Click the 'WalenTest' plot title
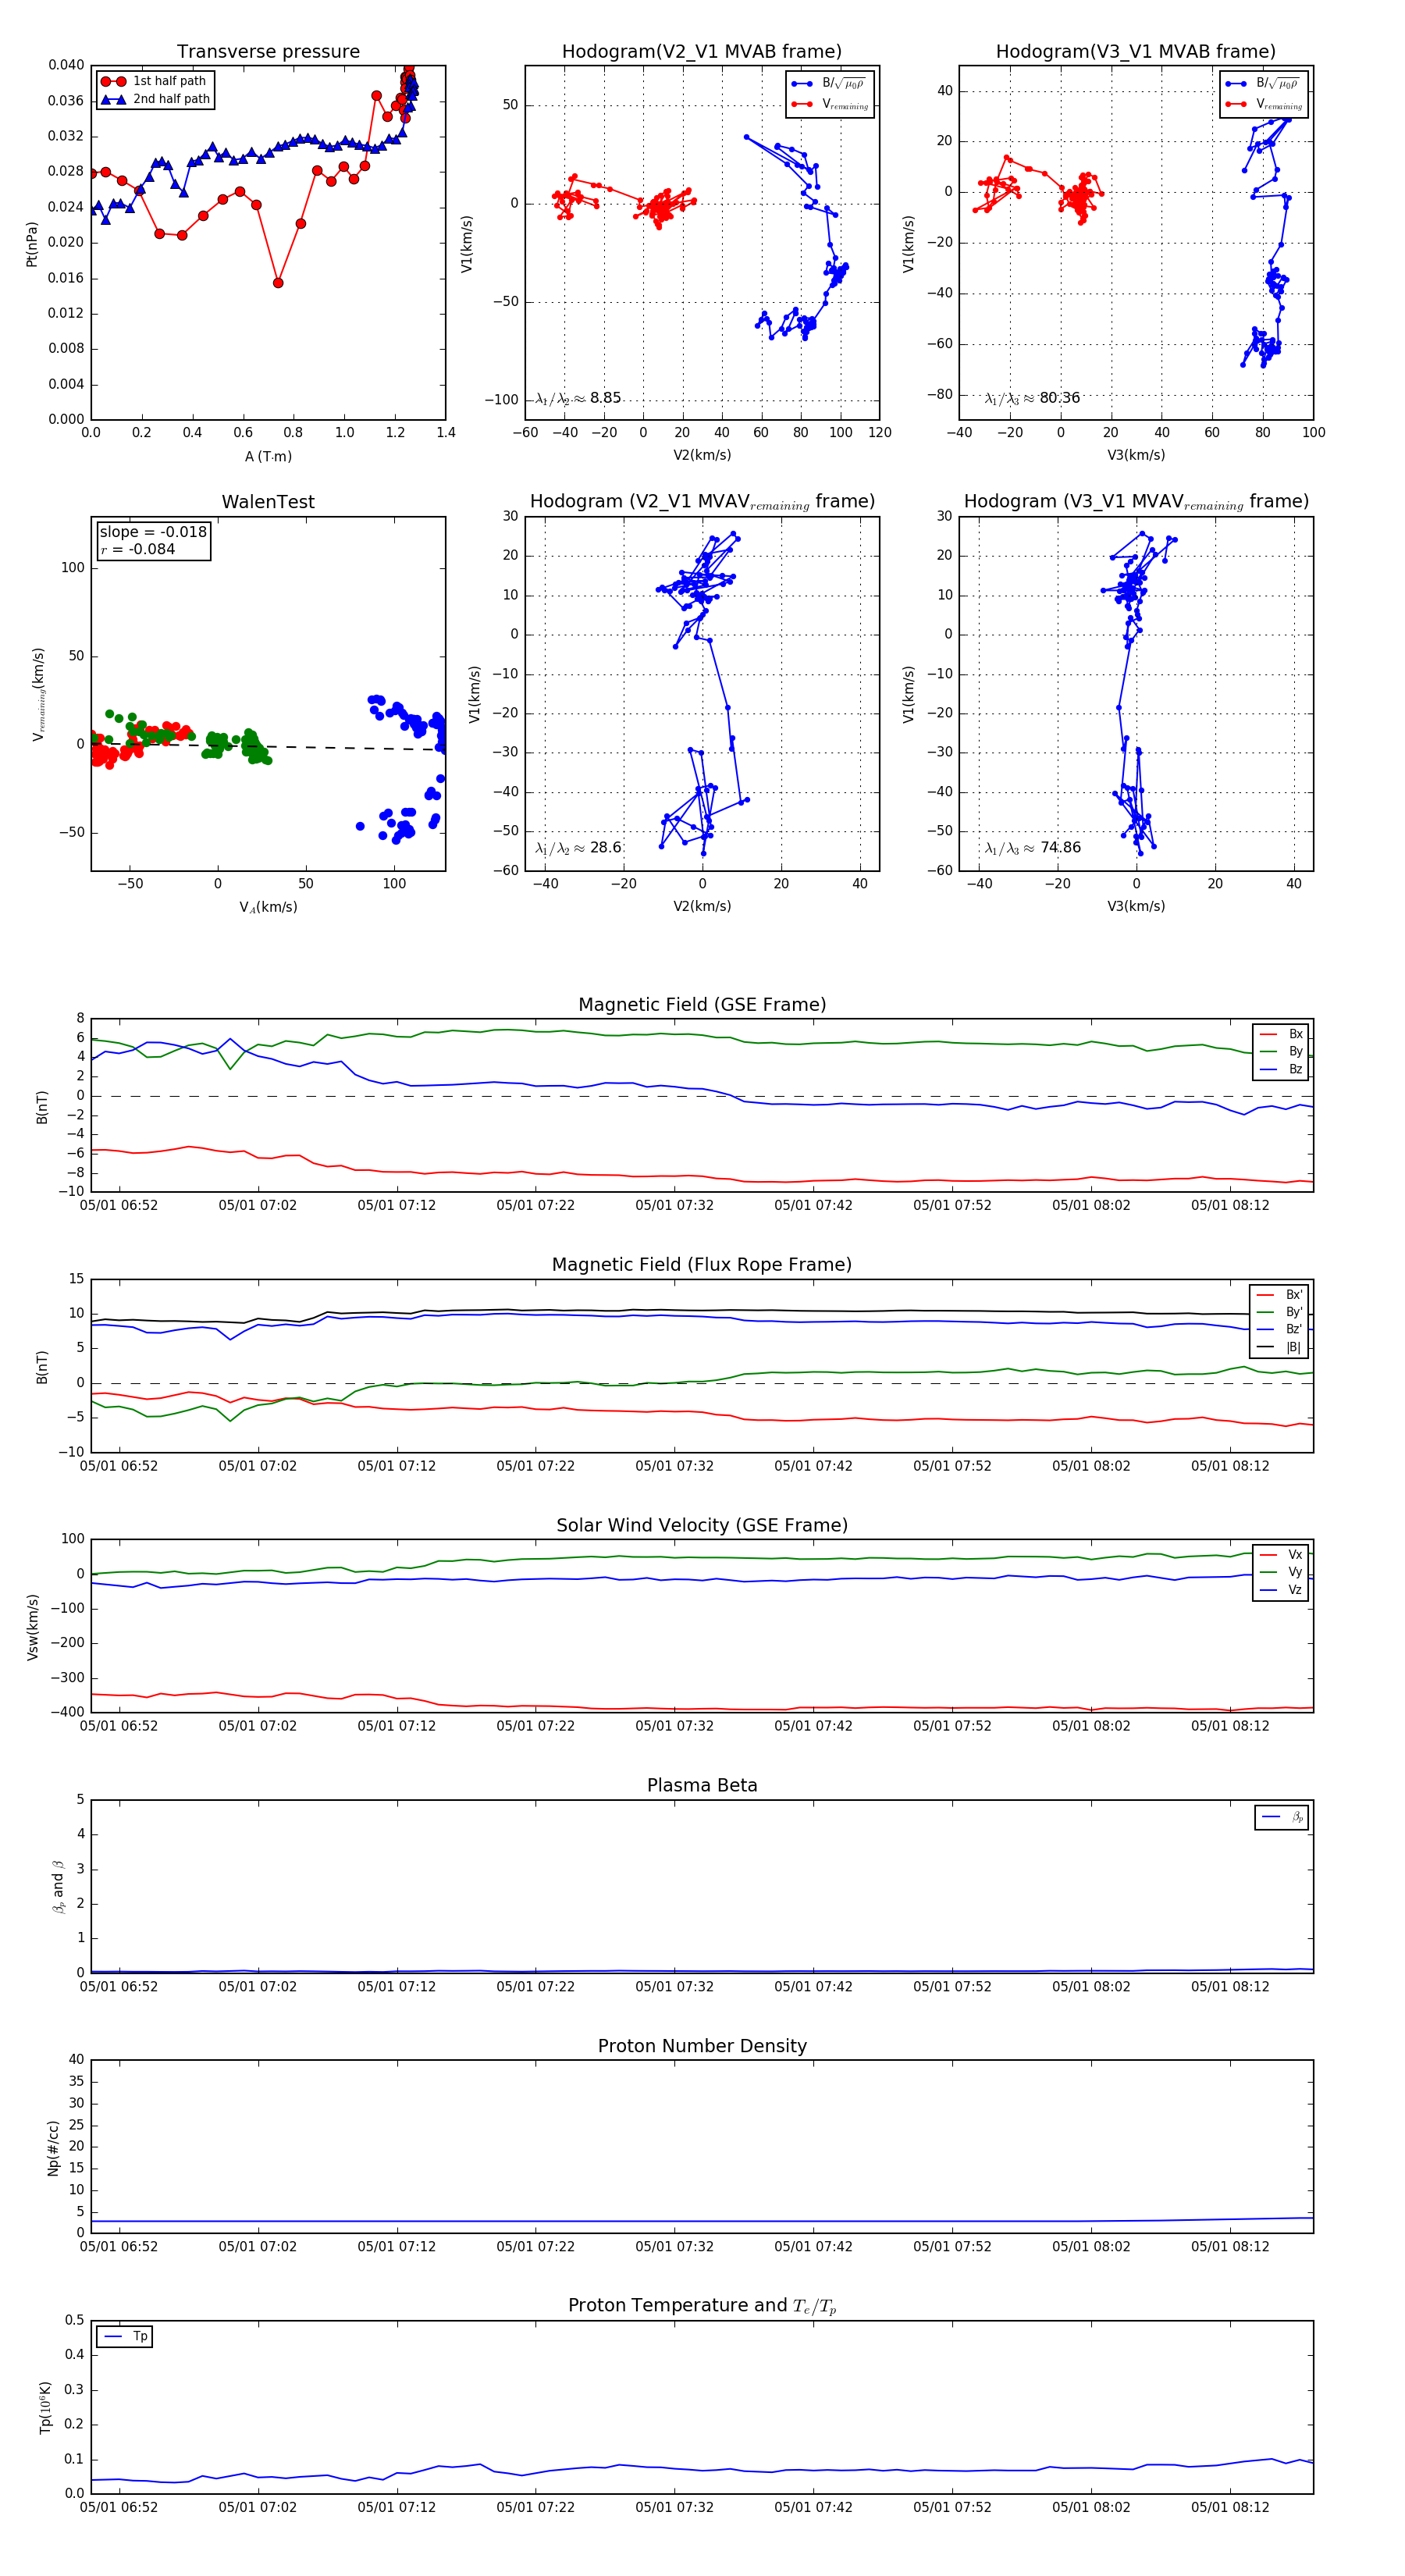The height and width of the screenshot is (2576, 1405). [268, 501]
